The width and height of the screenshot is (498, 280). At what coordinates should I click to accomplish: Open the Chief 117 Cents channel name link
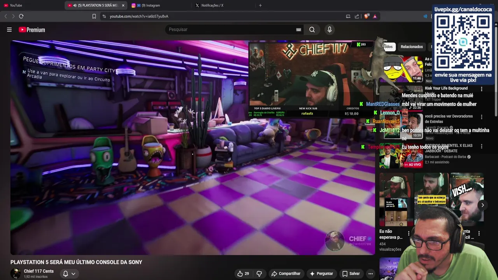(x=39, y=271)
